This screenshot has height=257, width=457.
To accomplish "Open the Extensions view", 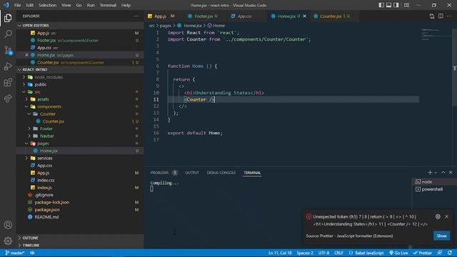I will pos(8,83).
